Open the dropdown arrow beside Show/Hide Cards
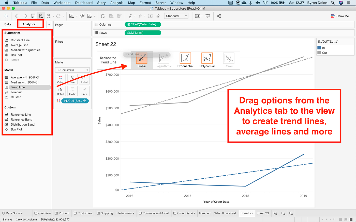This screenshot has width=356, height=222. 202,16
